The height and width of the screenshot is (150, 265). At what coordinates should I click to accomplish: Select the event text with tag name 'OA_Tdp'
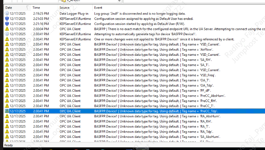click(x=154, y=85)
